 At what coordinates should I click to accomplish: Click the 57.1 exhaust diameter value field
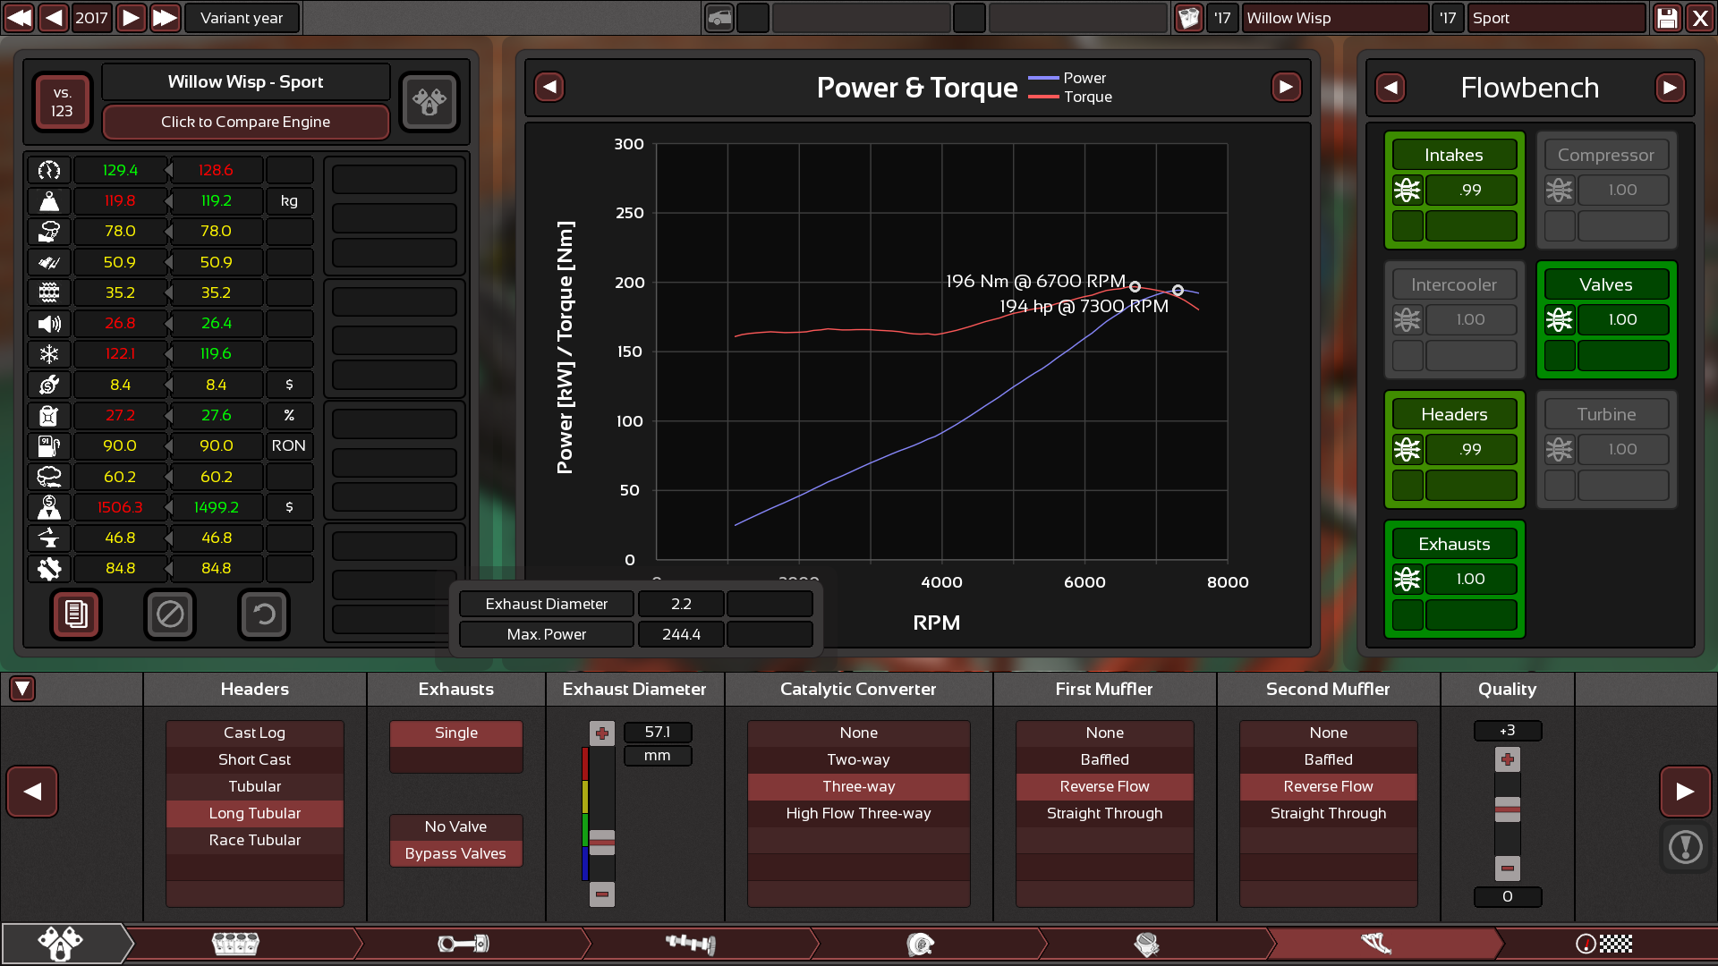coord(658,732)
